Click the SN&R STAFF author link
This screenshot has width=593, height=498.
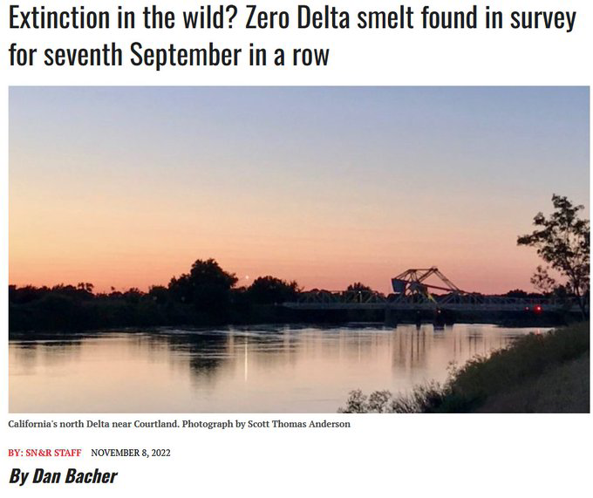56,453
